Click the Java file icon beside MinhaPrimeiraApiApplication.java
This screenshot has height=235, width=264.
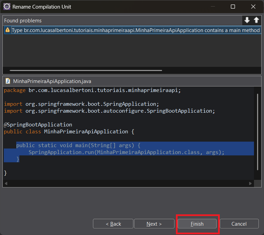tap(7, 81)
